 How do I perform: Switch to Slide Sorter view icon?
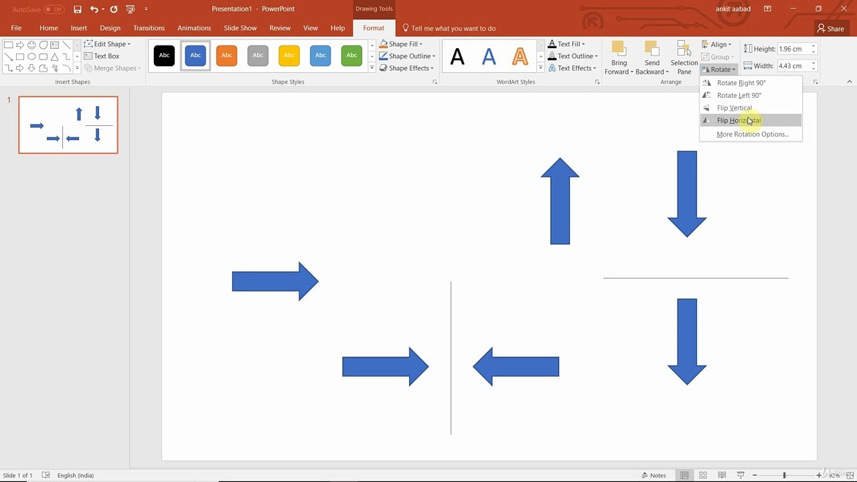point(703,475)
